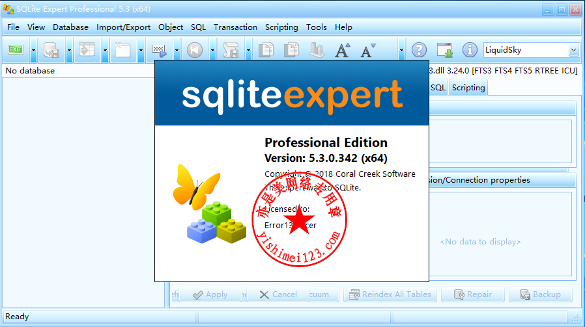Switch to the Scripting tab

click(468, 88)
